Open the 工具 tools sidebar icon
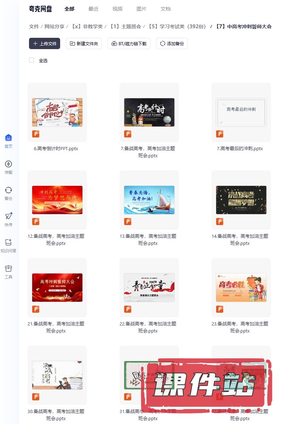 coord(8,269)
